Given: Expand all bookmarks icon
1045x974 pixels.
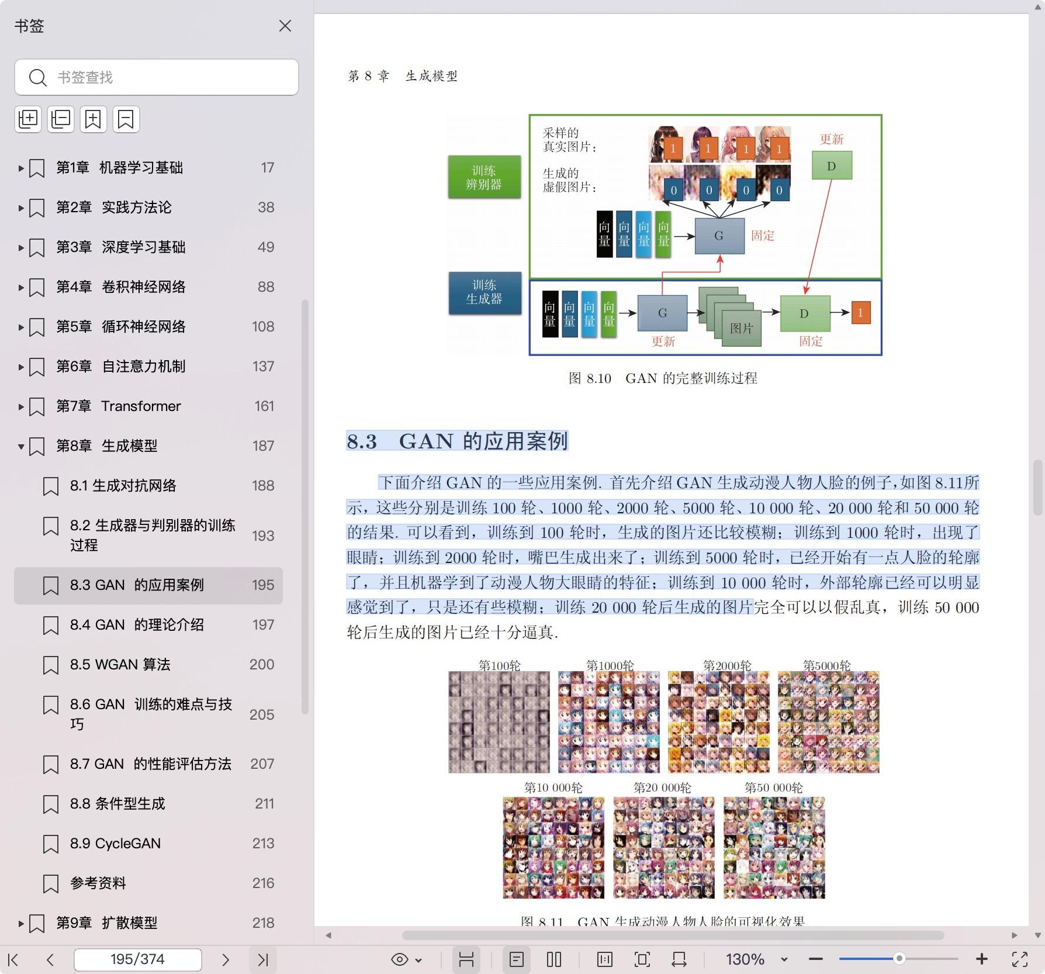Looking at the screenshot, I should tap(28, 119).
